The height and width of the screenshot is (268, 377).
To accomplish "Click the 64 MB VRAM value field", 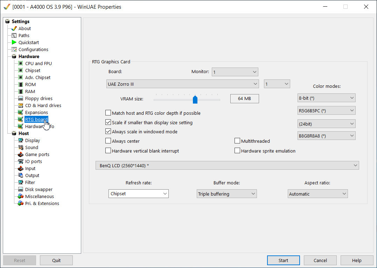I will pos(245,99).
